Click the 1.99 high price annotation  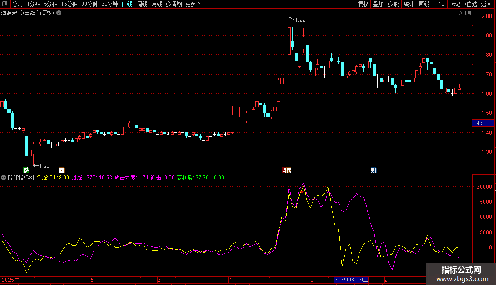300,20
